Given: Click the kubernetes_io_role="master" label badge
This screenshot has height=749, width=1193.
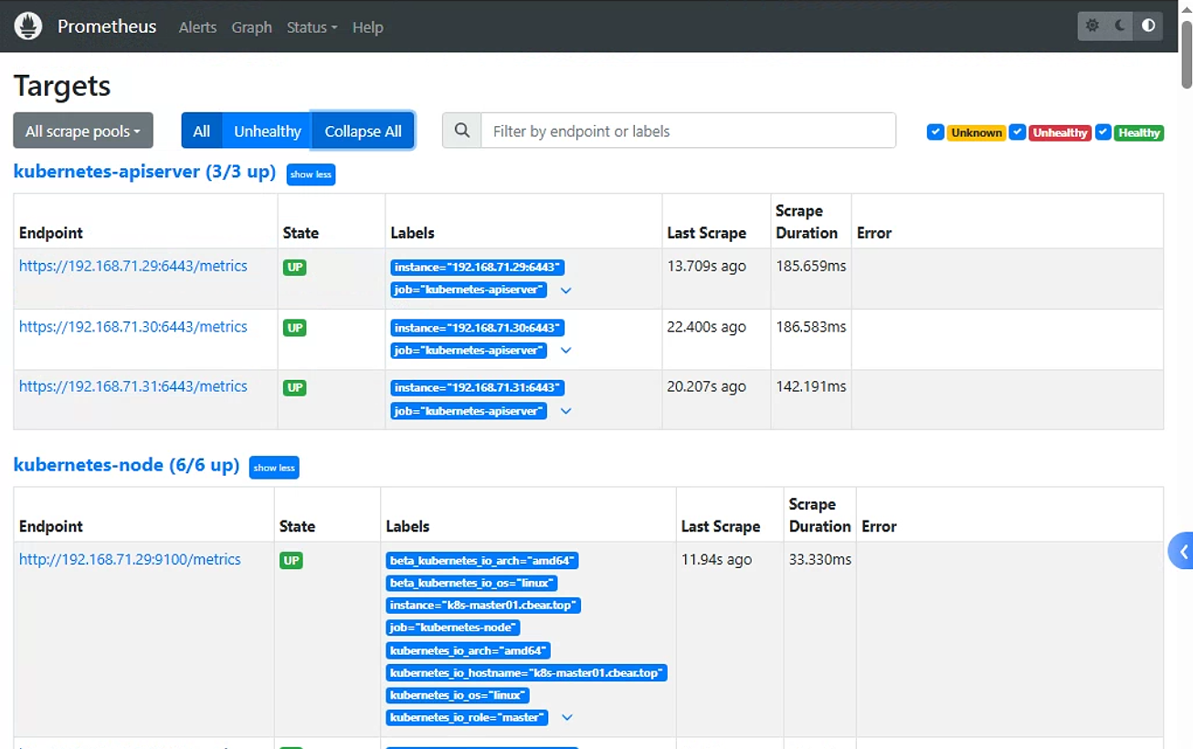Looking at the screenshot, I should (467, 718).
